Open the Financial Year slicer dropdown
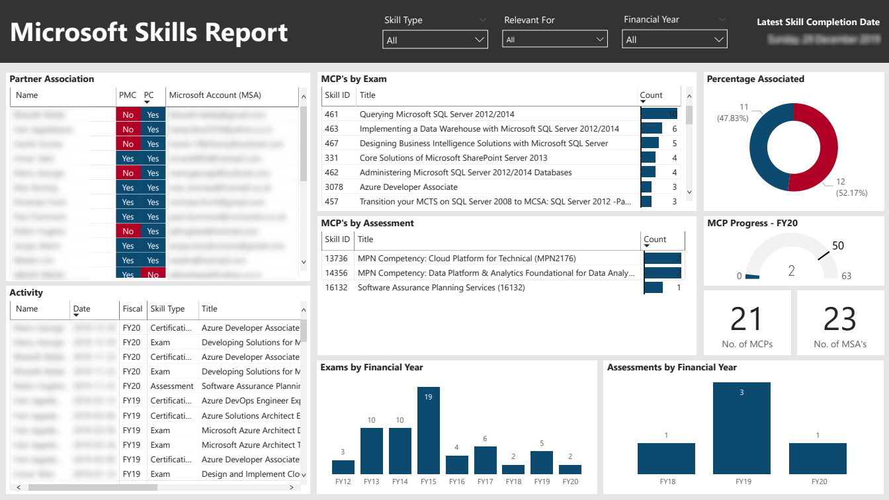This screenshot has width=889, height=500. (675, 40)
